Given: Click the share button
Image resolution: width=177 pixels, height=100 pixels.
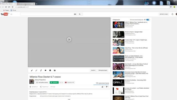Looking at the screenshot, I should 44,87.
